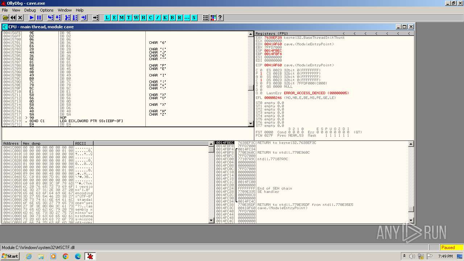The image size is (464, 261).
Task: Show Call stack with K button
Action: click(x=165, y=17)
